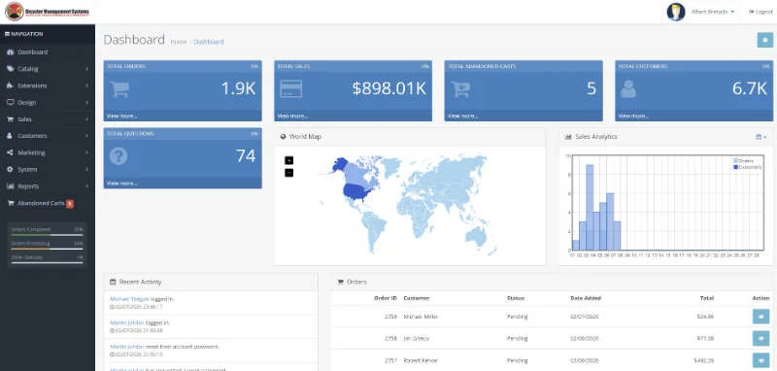Zoom in on the World Map
Image resolution: width=777 pixels, height=371 pixels.
point(288,160)
